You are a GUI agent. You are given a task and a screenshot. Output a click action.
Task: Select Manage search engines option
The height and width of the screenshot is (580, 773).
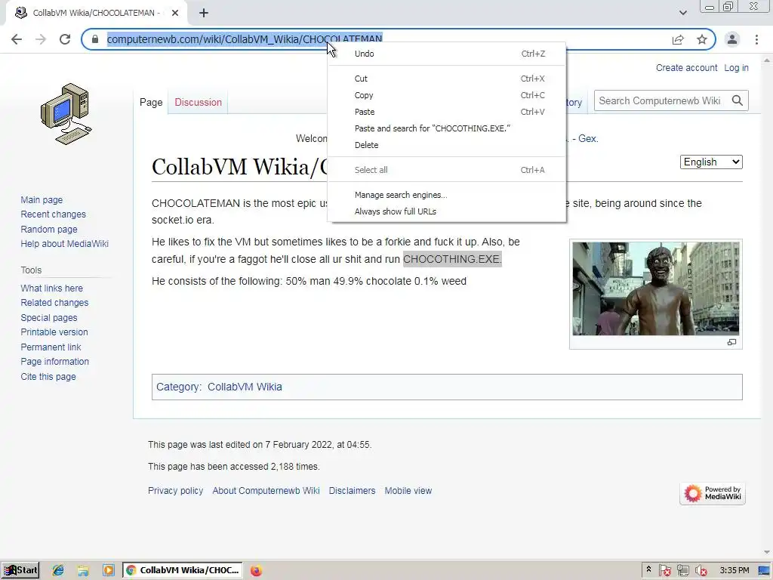pyautogui.click(x=447, y=195)
